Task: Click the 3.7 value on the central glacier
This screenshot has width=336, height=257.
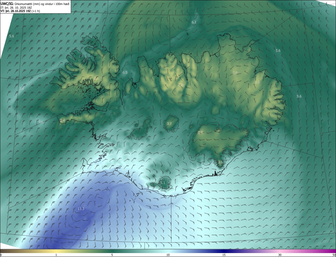Action: [x=169, y=124]
